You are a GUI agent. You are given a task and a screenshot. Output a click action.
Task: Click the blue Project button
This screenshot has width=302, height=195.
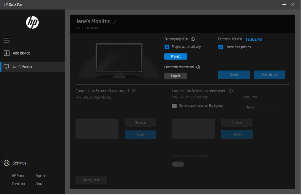(x=176, y=57)
